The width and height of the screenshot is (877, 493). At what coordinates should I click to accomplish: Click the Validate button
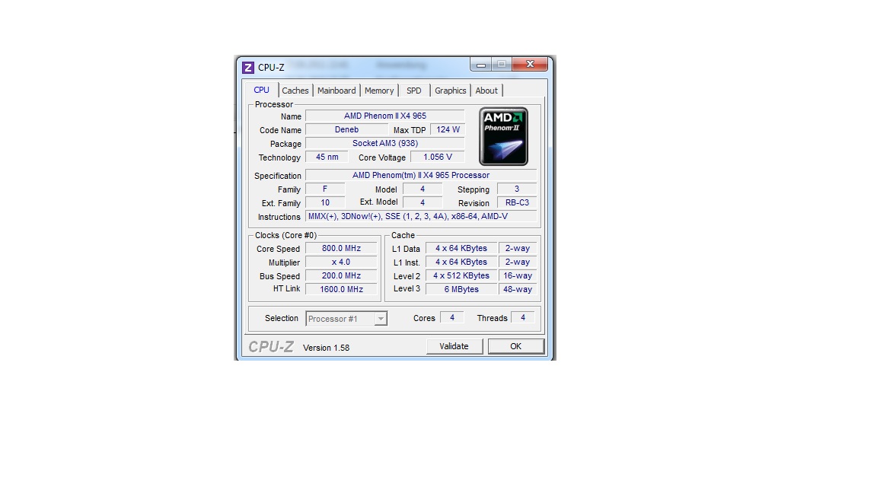click(x=454, y=347)
